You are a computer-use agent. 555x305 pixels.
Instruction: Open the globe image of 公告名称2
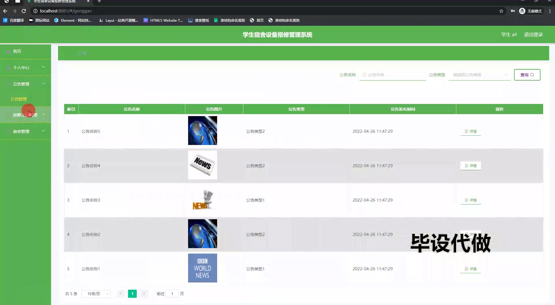pyautogui.click(x=202, y=234)
